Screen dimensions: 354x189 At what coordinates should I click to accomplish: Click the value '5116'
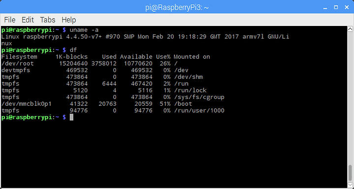145,91
